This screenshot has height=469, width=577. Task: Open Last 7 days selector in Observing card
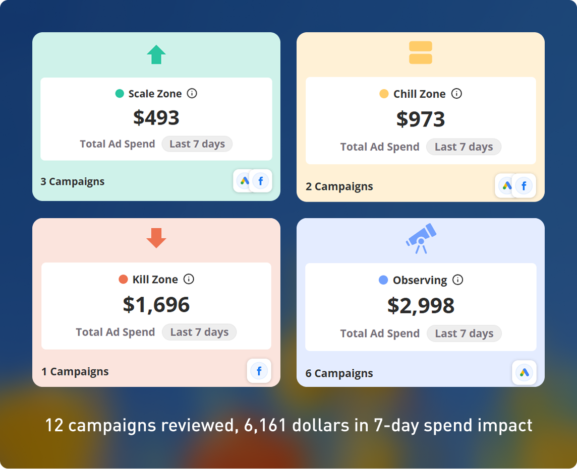coord(464,333)
